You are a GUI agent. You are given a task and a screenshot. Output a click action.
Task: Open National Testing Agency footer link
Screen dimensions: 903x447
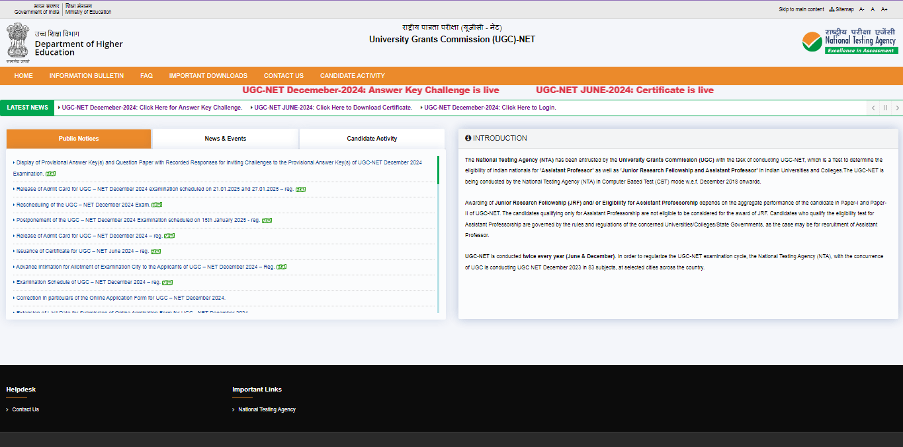[267, 409]
